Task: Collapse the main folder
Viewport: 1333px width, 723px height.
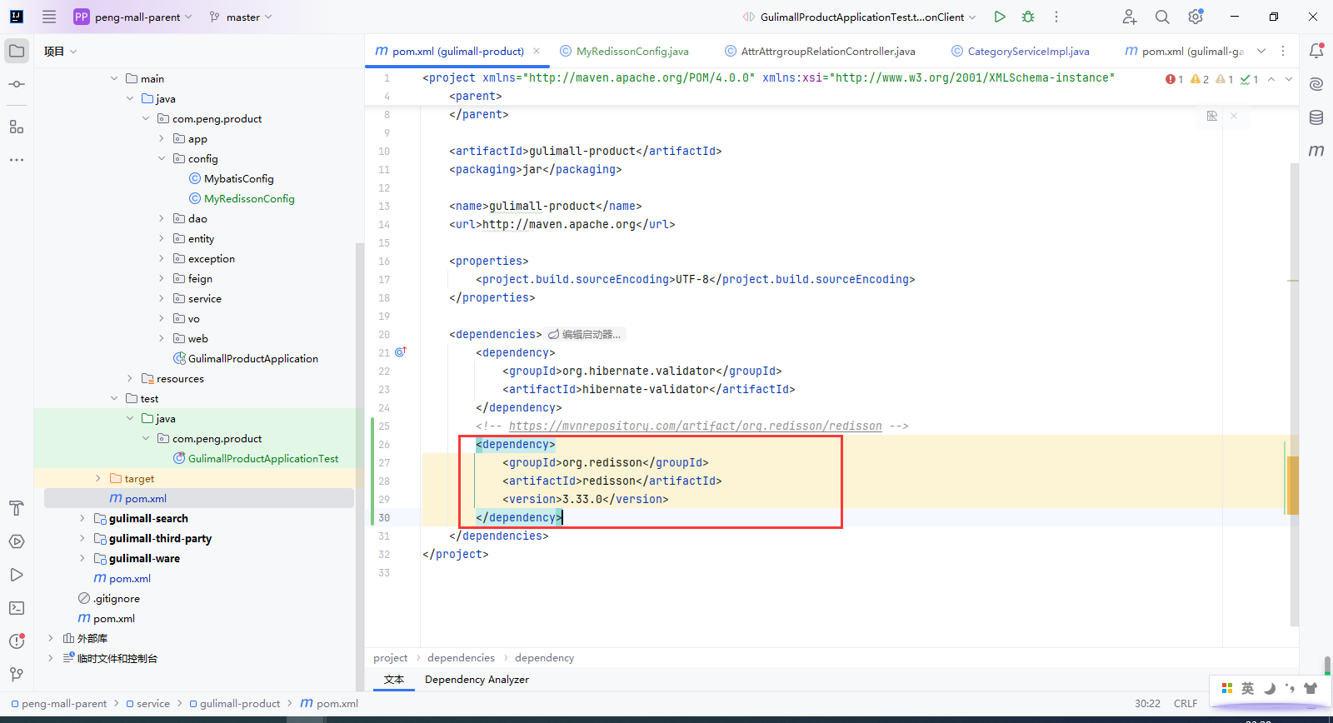Action: [x=114, y=78]
